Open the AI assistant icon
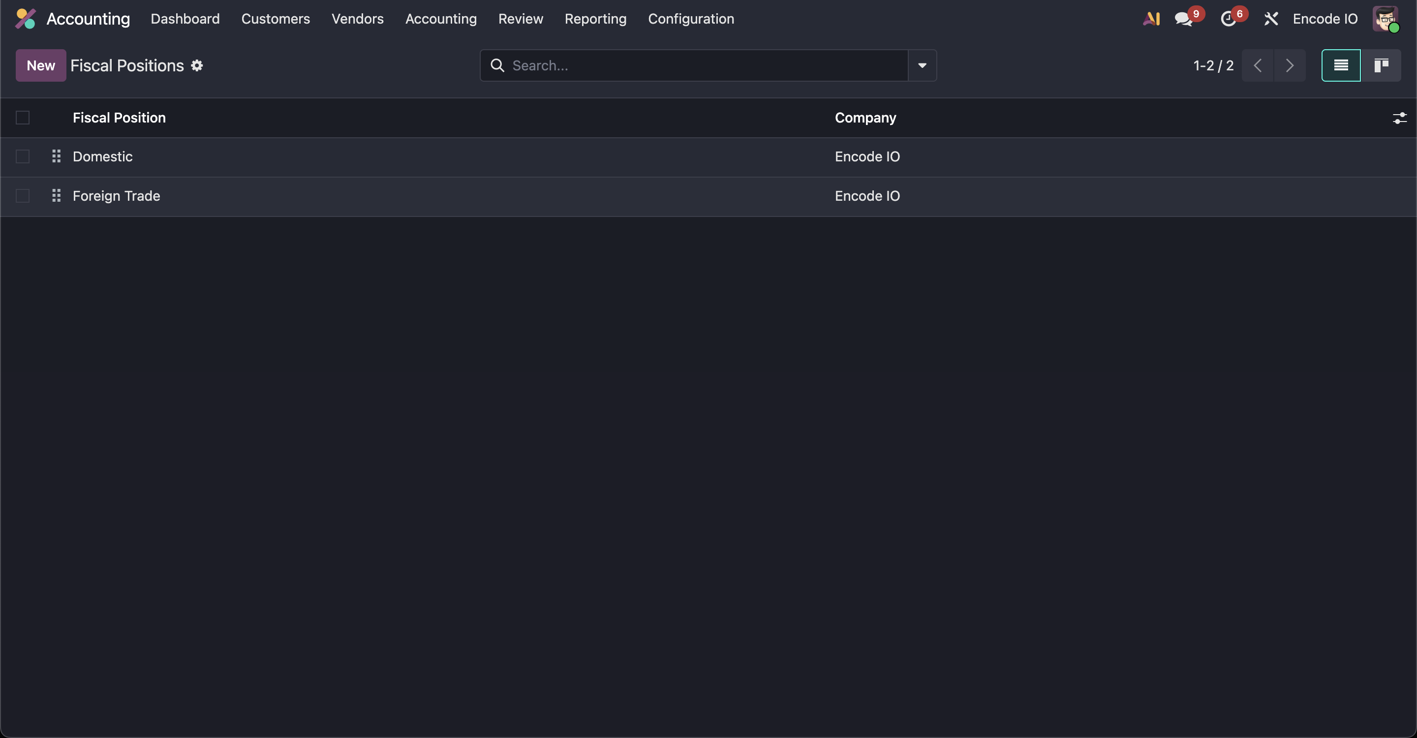1417x738 pixels. click(x=1151, y=19)
